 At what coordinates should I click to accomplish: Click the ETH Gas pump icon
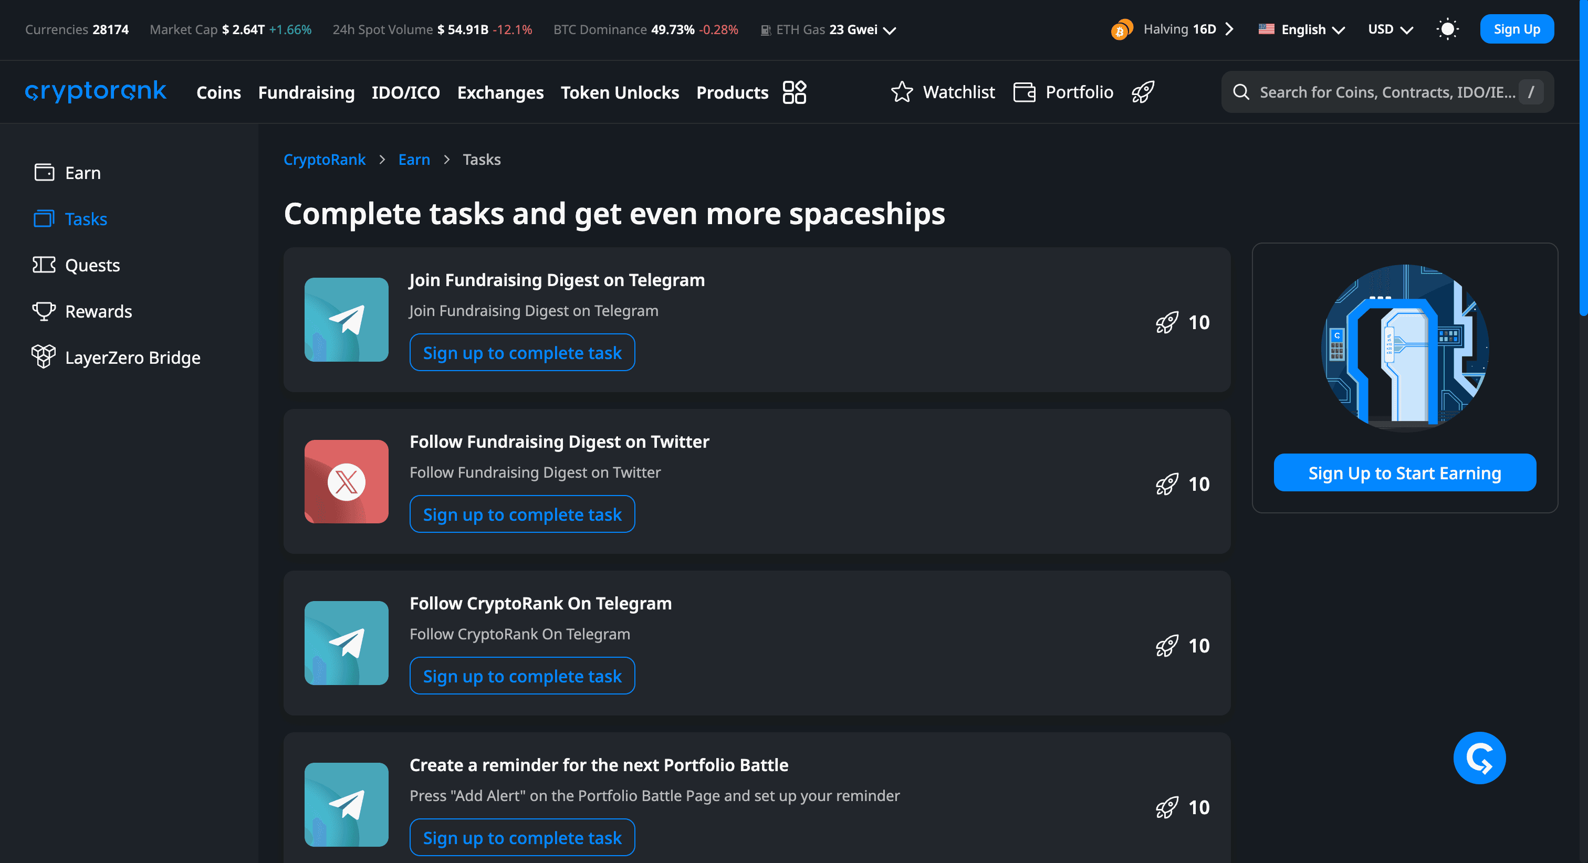click(x=766, y=30)
